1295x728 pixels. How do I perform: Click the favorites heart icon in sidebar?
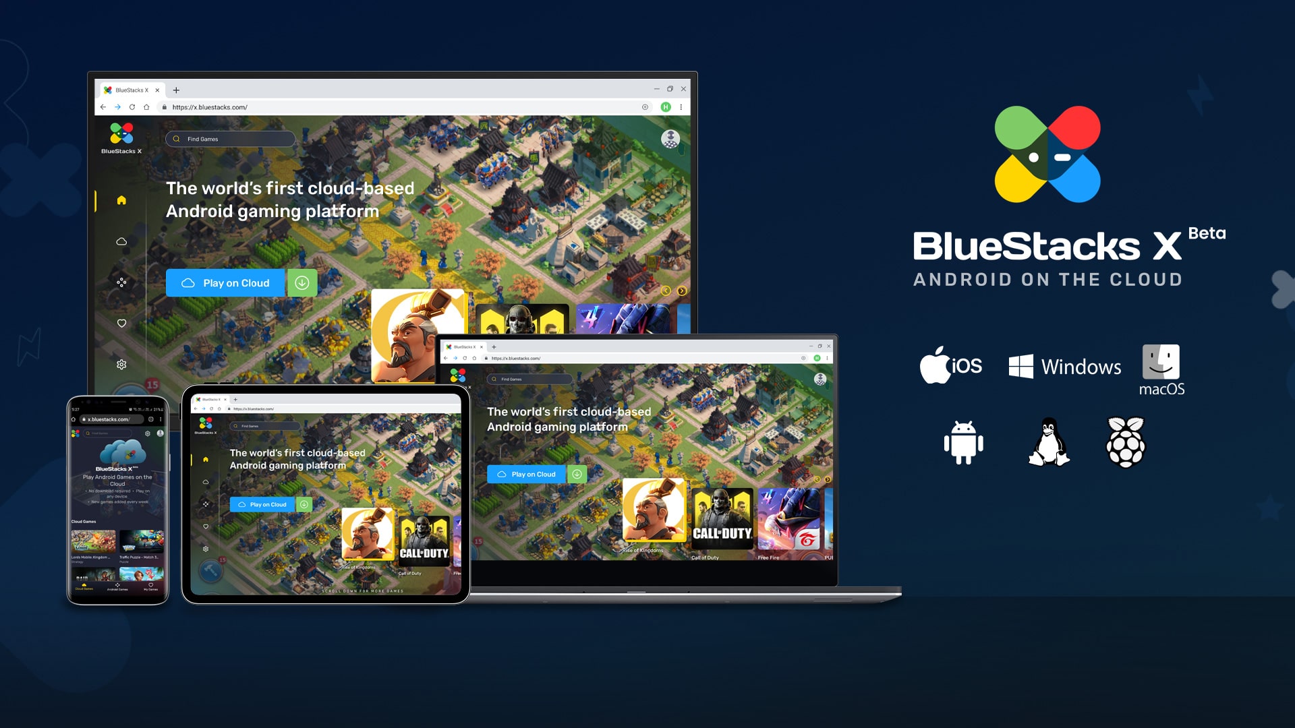point(121,323)
